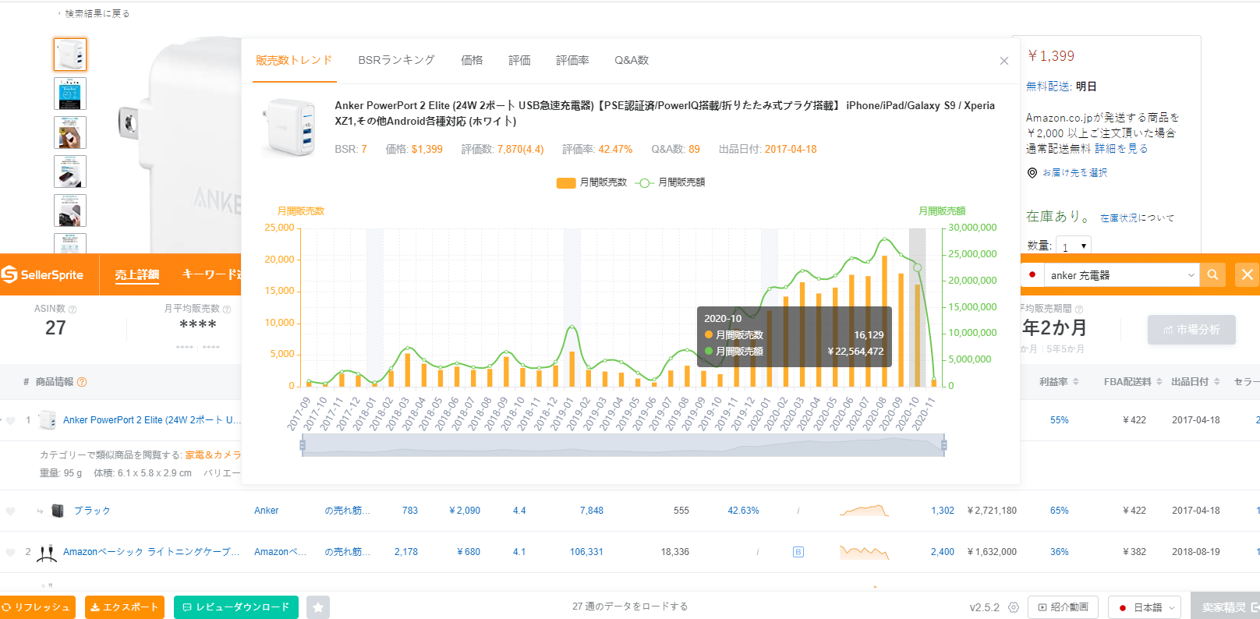Click the 紹介動画 button

pos(1064,607)
